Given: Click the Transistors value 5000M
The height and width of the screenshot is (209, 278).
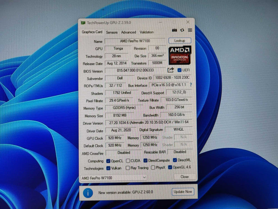Looking at the screenshot, I should 157,63.
